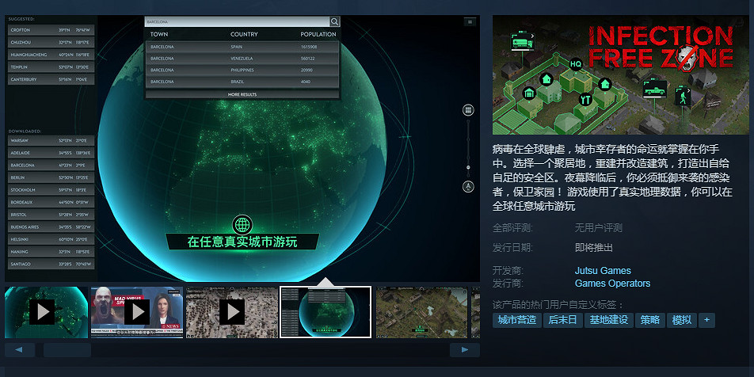
Task: Click the Barcelona search input field
Action: [x=237, y=21]
